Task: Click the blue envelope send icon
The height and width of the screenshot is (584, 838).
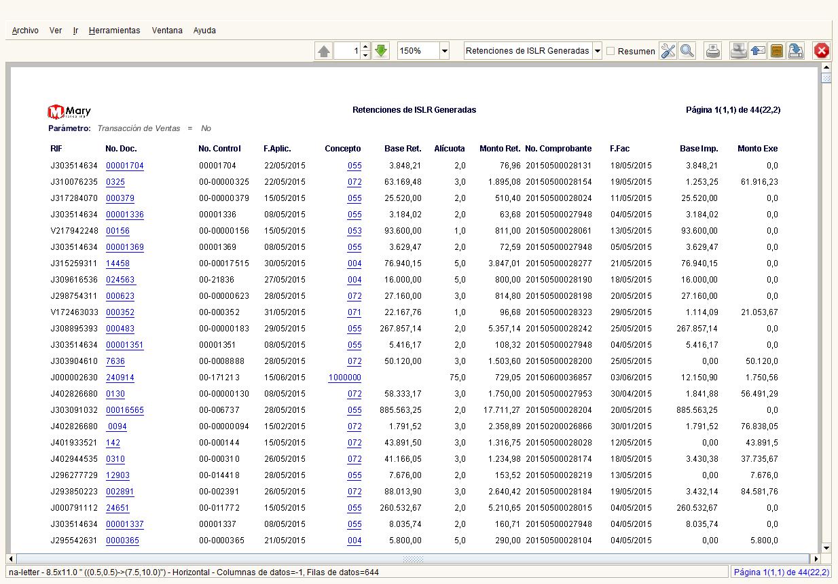Action: point(758,51)
